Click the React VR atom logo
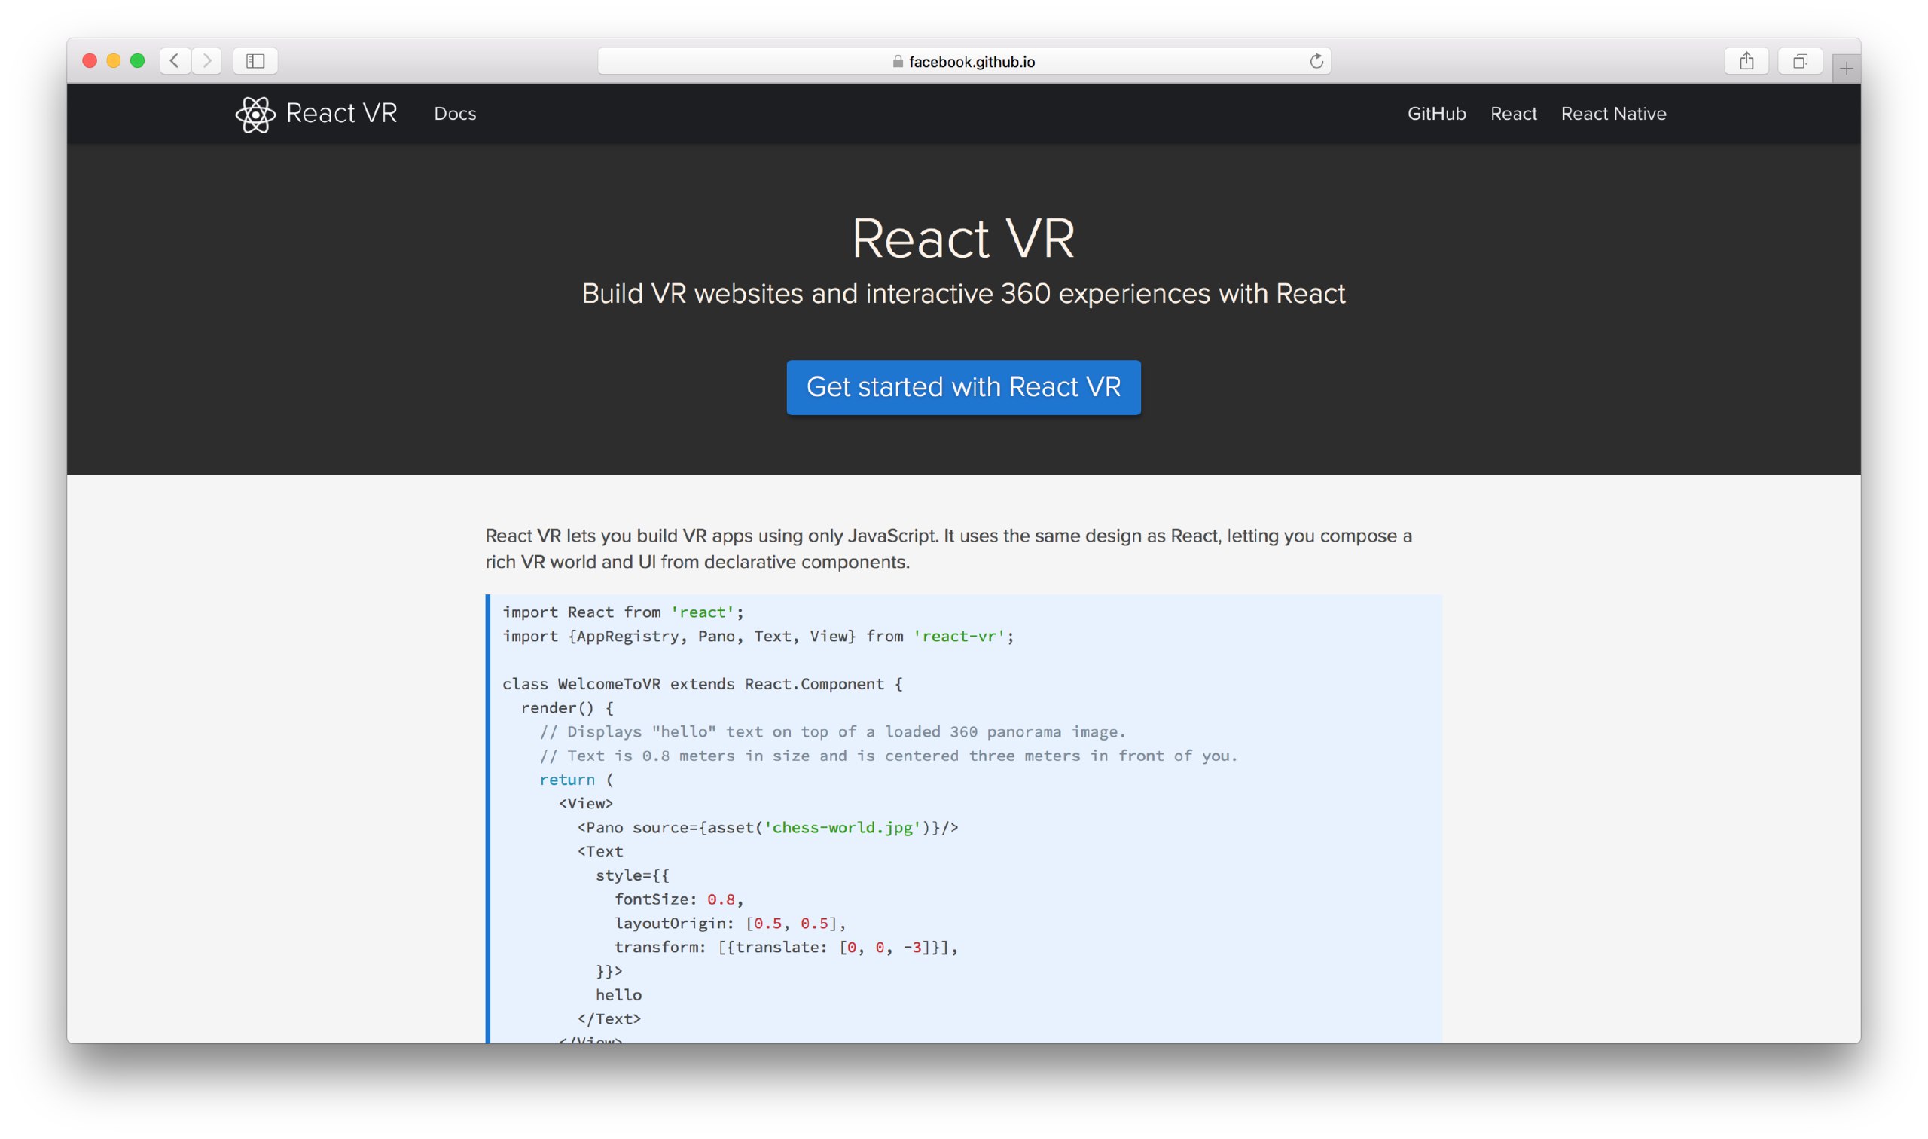The height and width of the screenshot is (1139, 1928). click(x=255, y=115)
